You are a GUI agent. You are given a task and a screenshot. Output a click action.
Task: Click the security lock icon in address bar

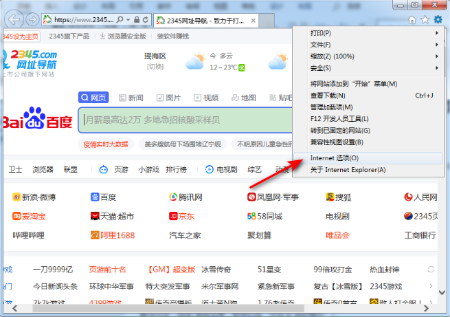[x=137, y=19]
